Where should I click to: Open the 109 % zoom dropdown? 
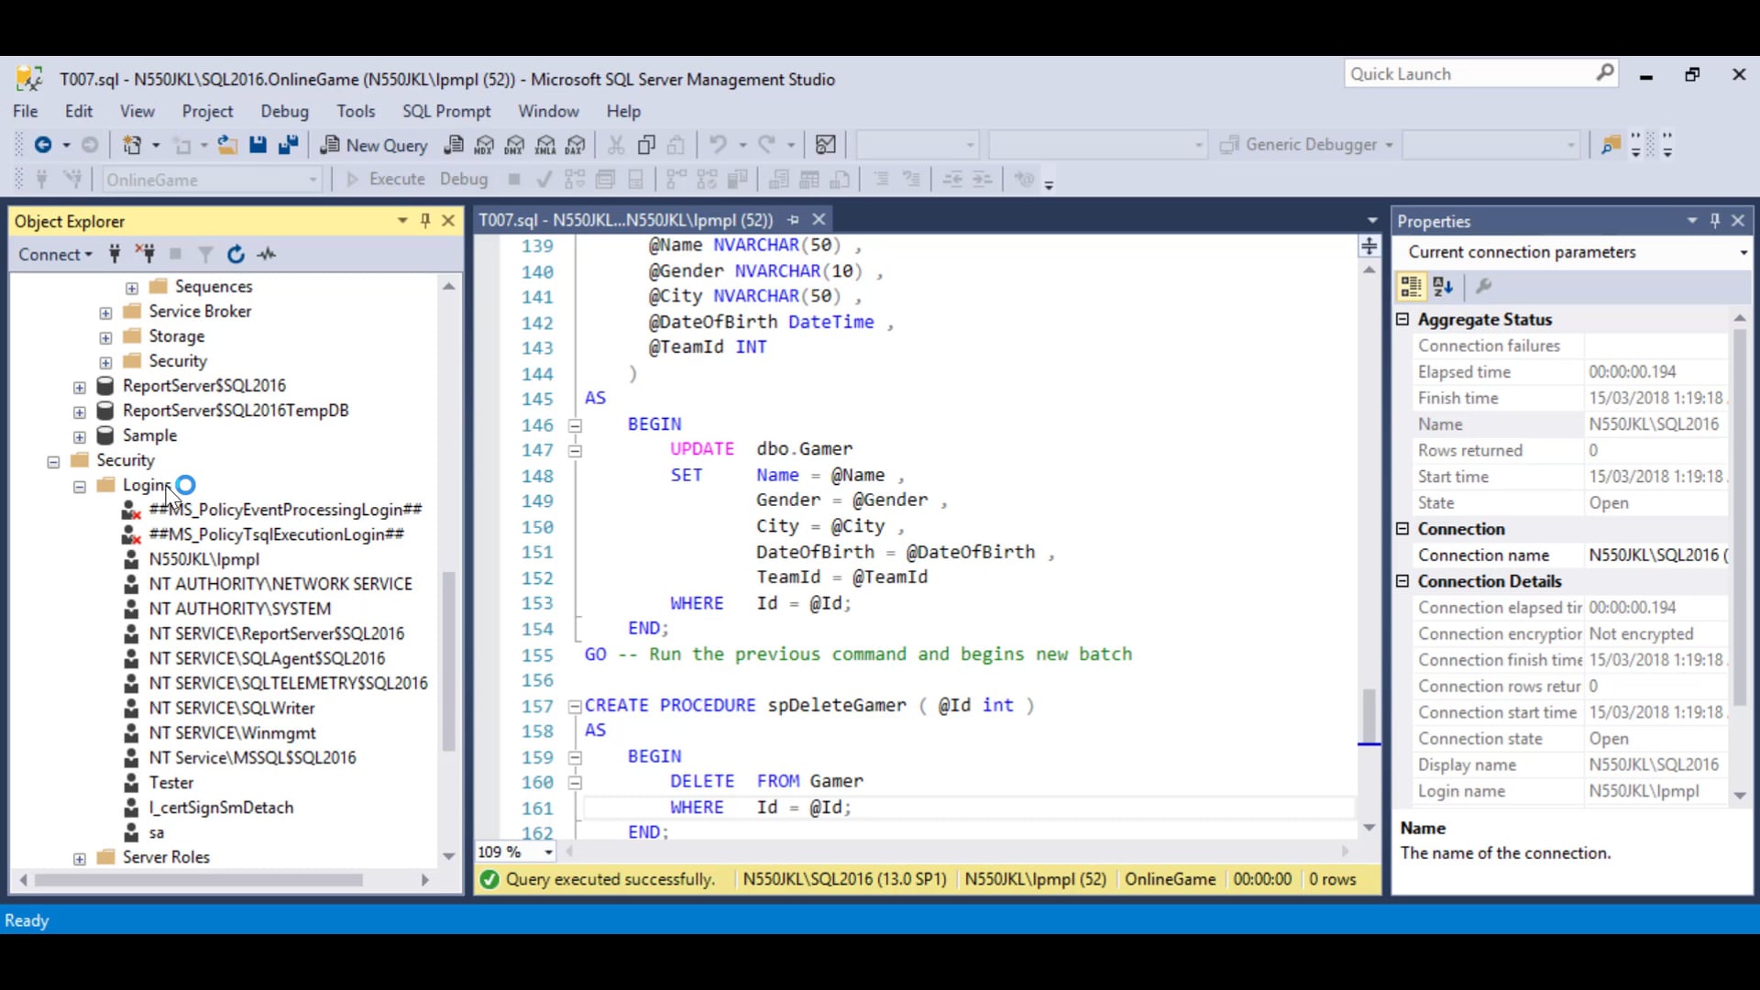tap(548, 852)
